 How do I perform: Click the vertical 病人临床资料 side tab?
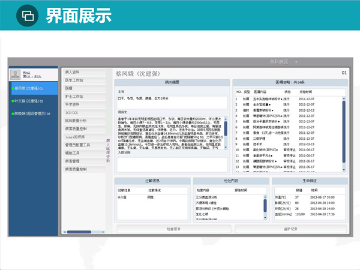[108, 151]
